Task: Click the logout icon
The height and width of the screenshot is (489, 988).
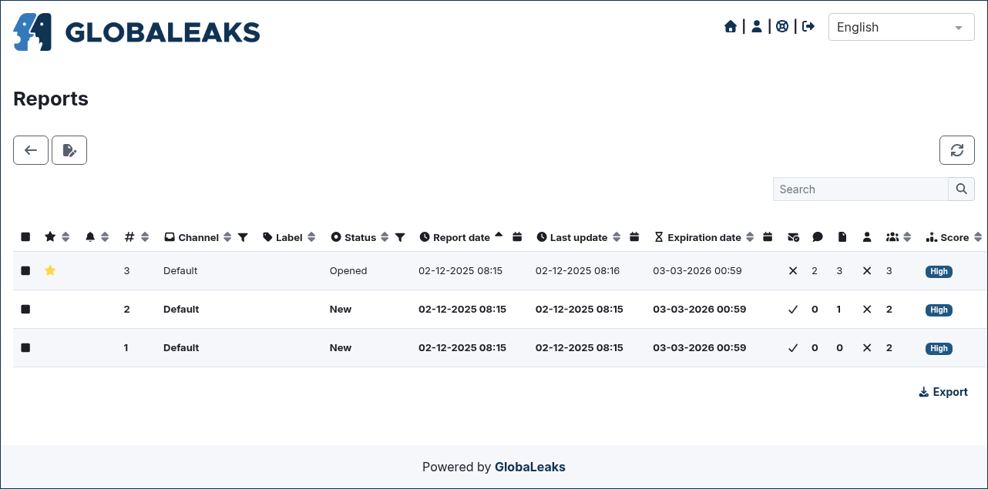Action: [808, 27]
